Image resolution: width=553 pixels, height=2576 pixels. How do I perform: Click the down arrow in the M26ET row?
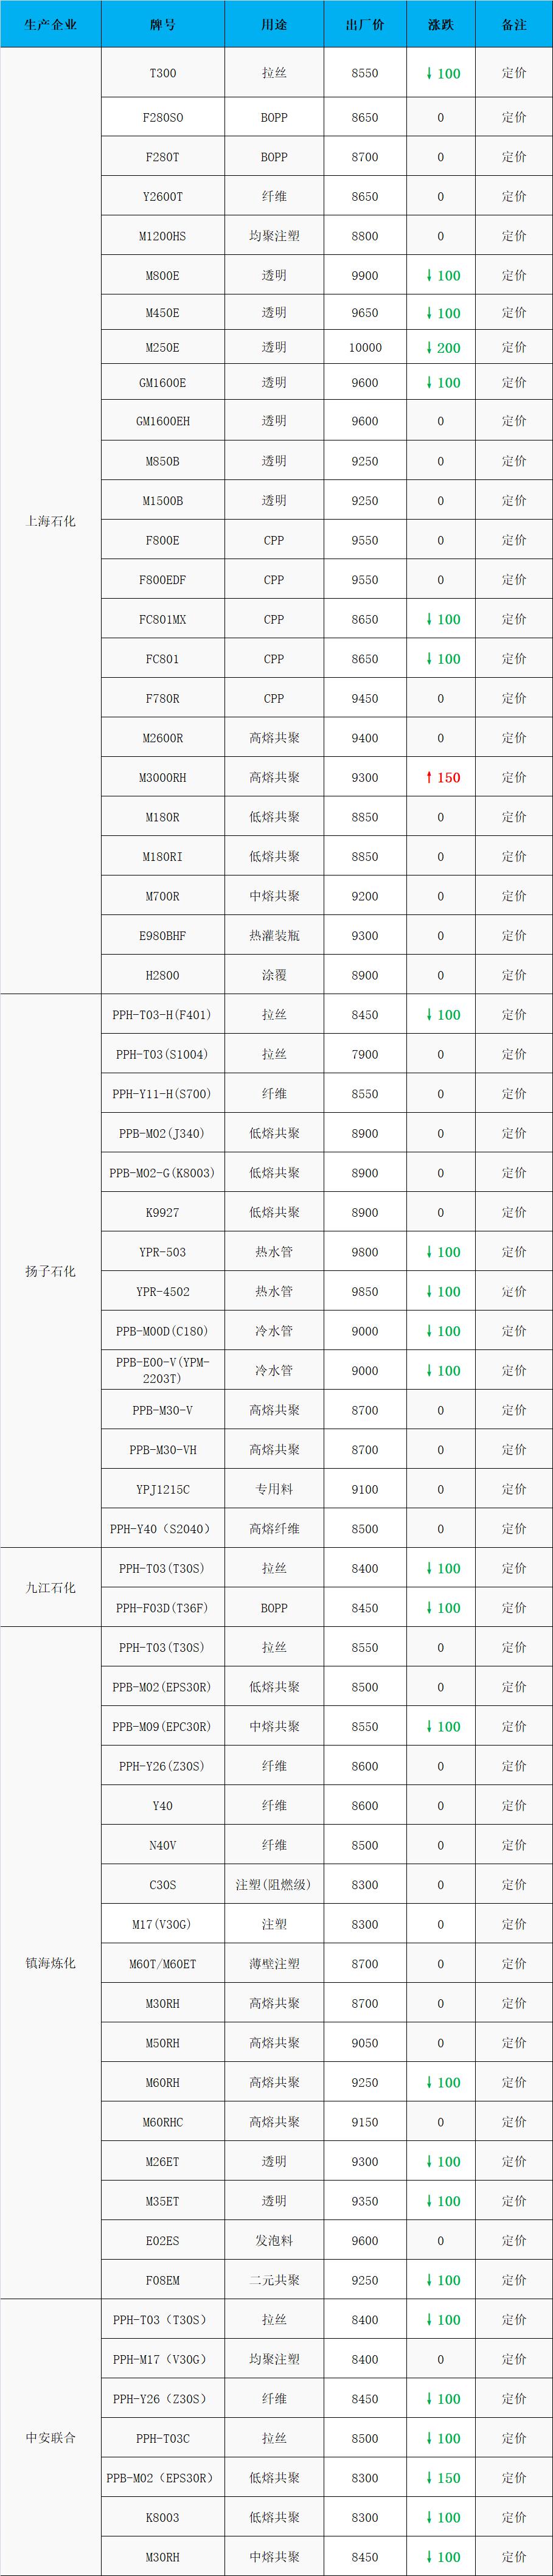click(x=429, y=2161)
